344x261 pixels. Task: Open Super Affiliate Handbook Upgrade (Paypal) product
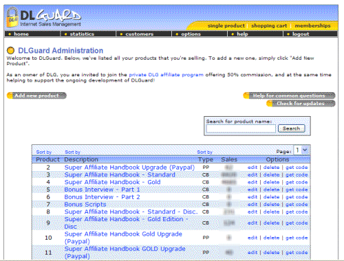coord(129,168)
